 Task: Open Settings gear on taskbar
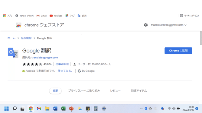104,109
